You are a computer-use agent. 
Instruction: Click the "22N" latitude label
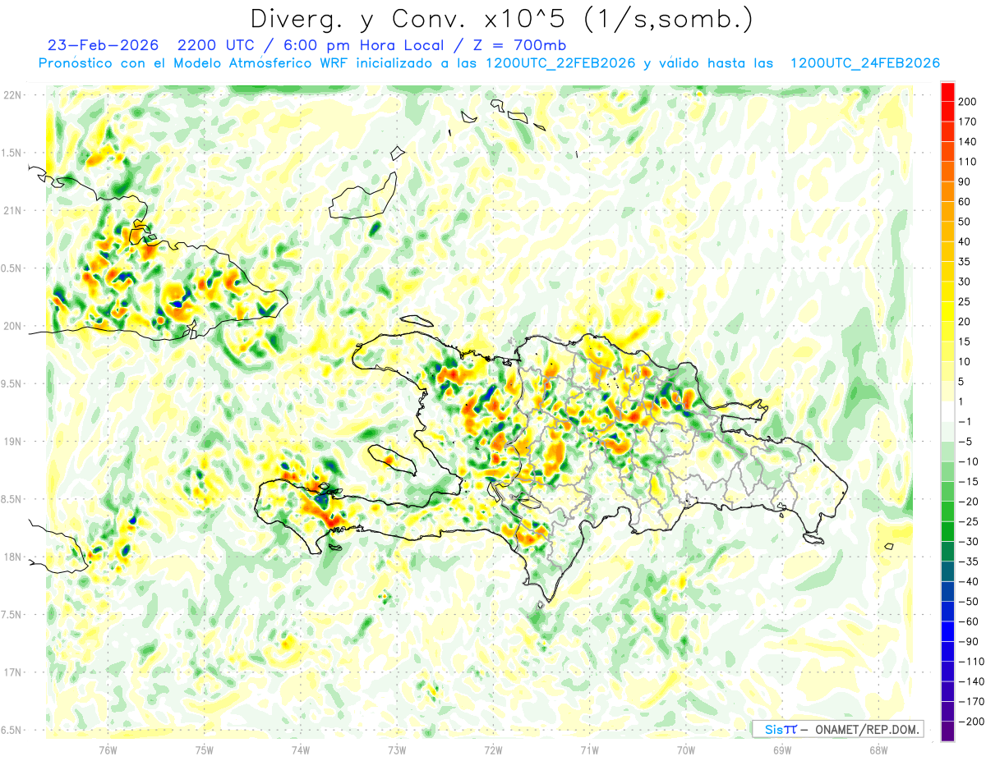click(12, 94)
